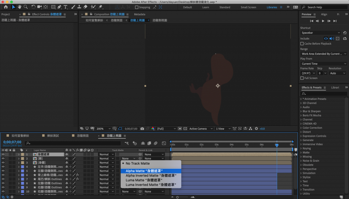Enable the Full Screen checkbox
349x199 pixels.
pos(302,78)
